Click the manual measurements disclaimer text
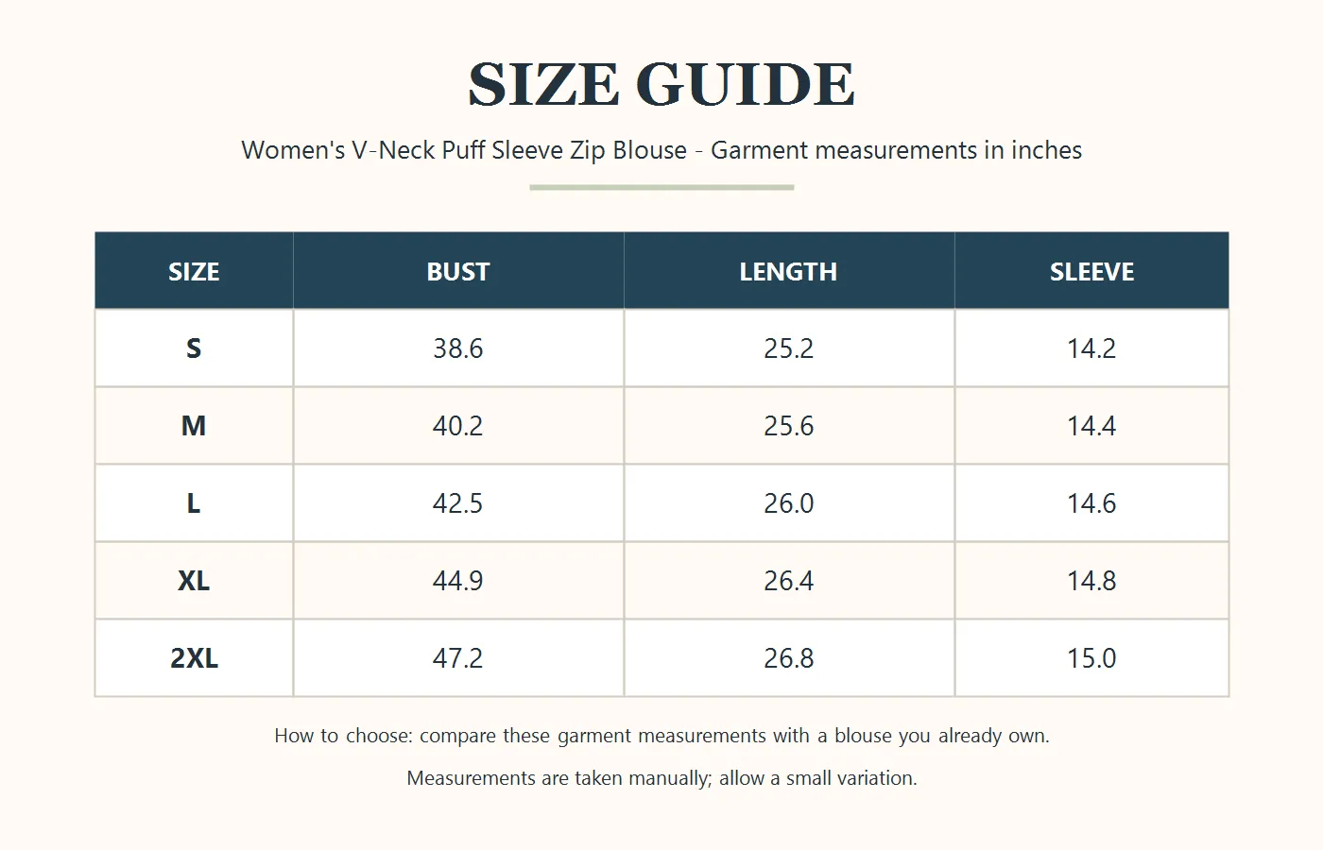The image size is (1323, 850). click(661, 778)
